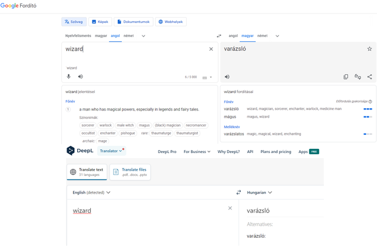The height and width of the screenshot is (246, 377).
Task: Click the mage synonym chip
Action: coord(102,141)
